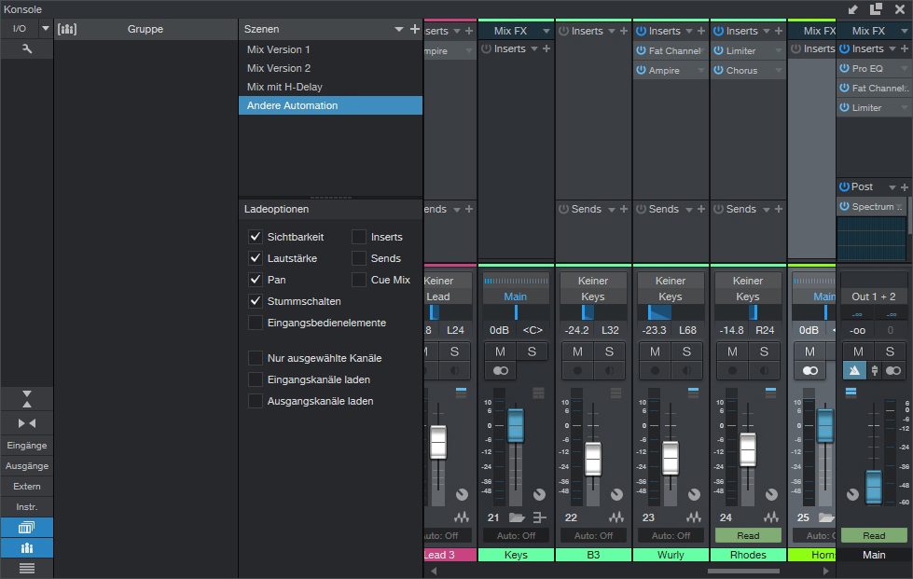Click the wrench settings icon in left sidebar
The image size is (913, 579).
pyautogui.click(x=27, y=48)
